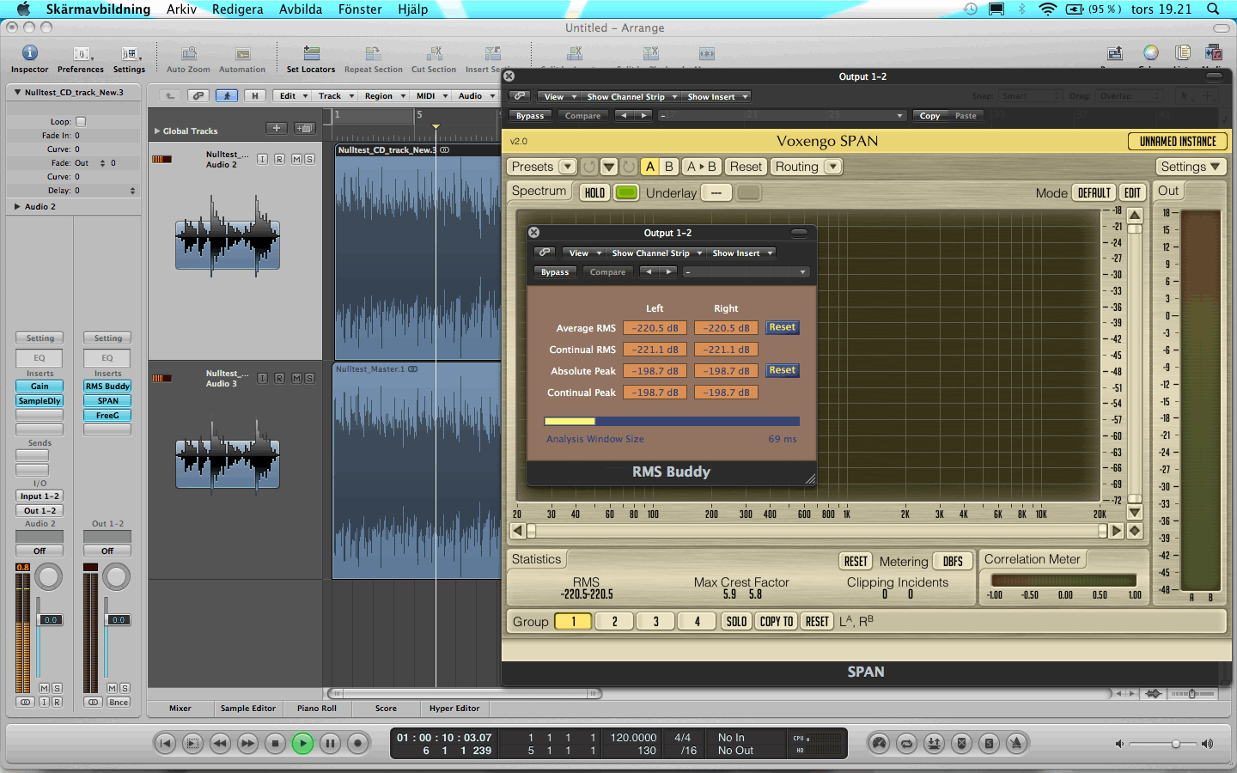Enable the Loop checkbox in Inspector
Screen dimensions: 1237x773
pos(81,122)
